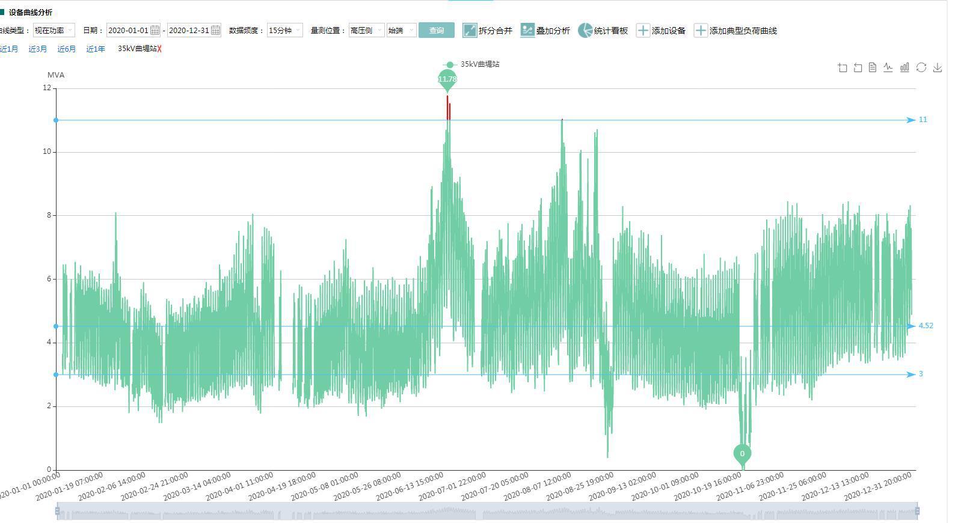955x523 pixels.
Task: Grab the left data zoom slider handle
Action: pos(57,511)
